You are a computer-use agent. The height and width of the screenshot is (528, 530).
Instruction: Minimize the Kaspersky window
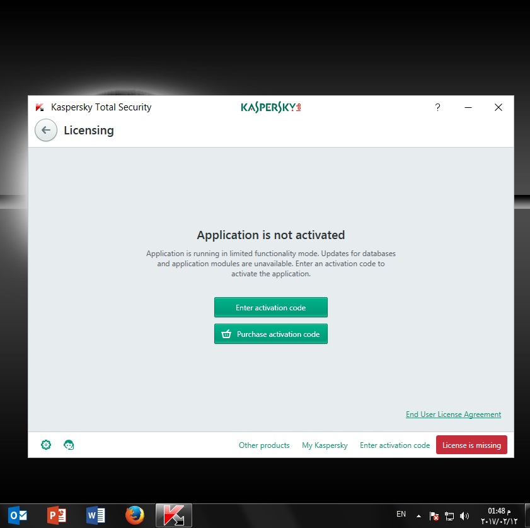point(468,107)
